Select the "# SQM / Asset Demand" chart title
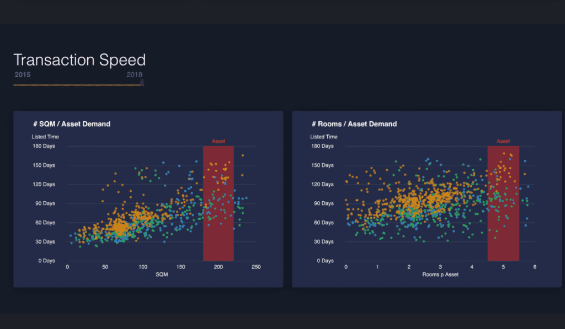 (x=70, y=123)
